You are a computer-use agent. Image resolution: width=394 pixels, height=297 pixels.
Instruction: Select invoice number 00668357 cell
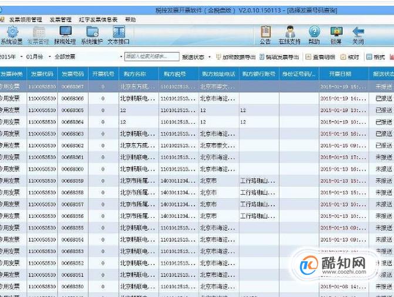click(x=73, y=204)
